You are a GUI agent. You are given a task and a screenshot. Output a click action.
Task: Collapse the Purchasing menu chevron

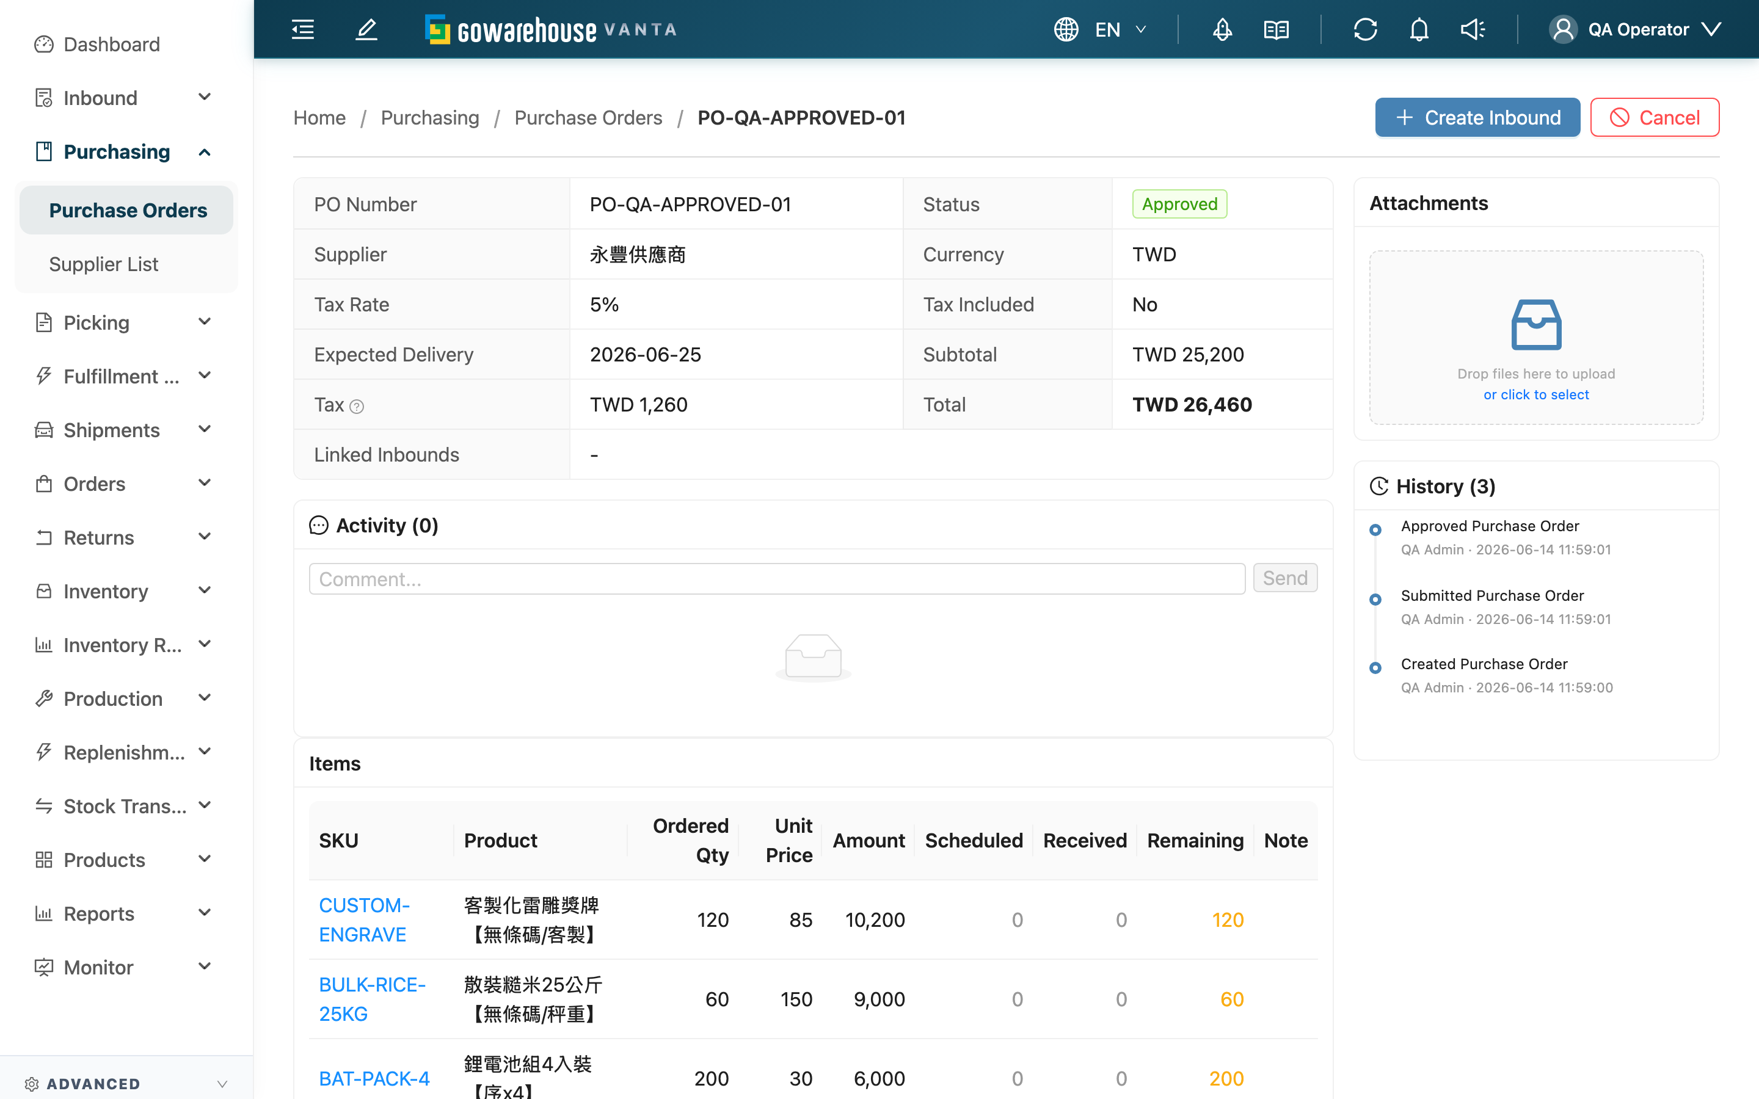(x=205, y=152)
